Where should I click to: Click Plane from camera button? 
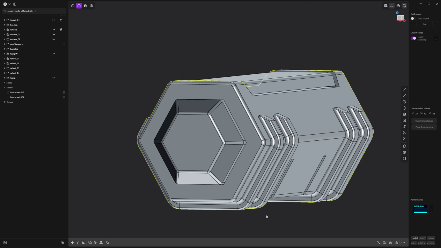tap(424, 127)
